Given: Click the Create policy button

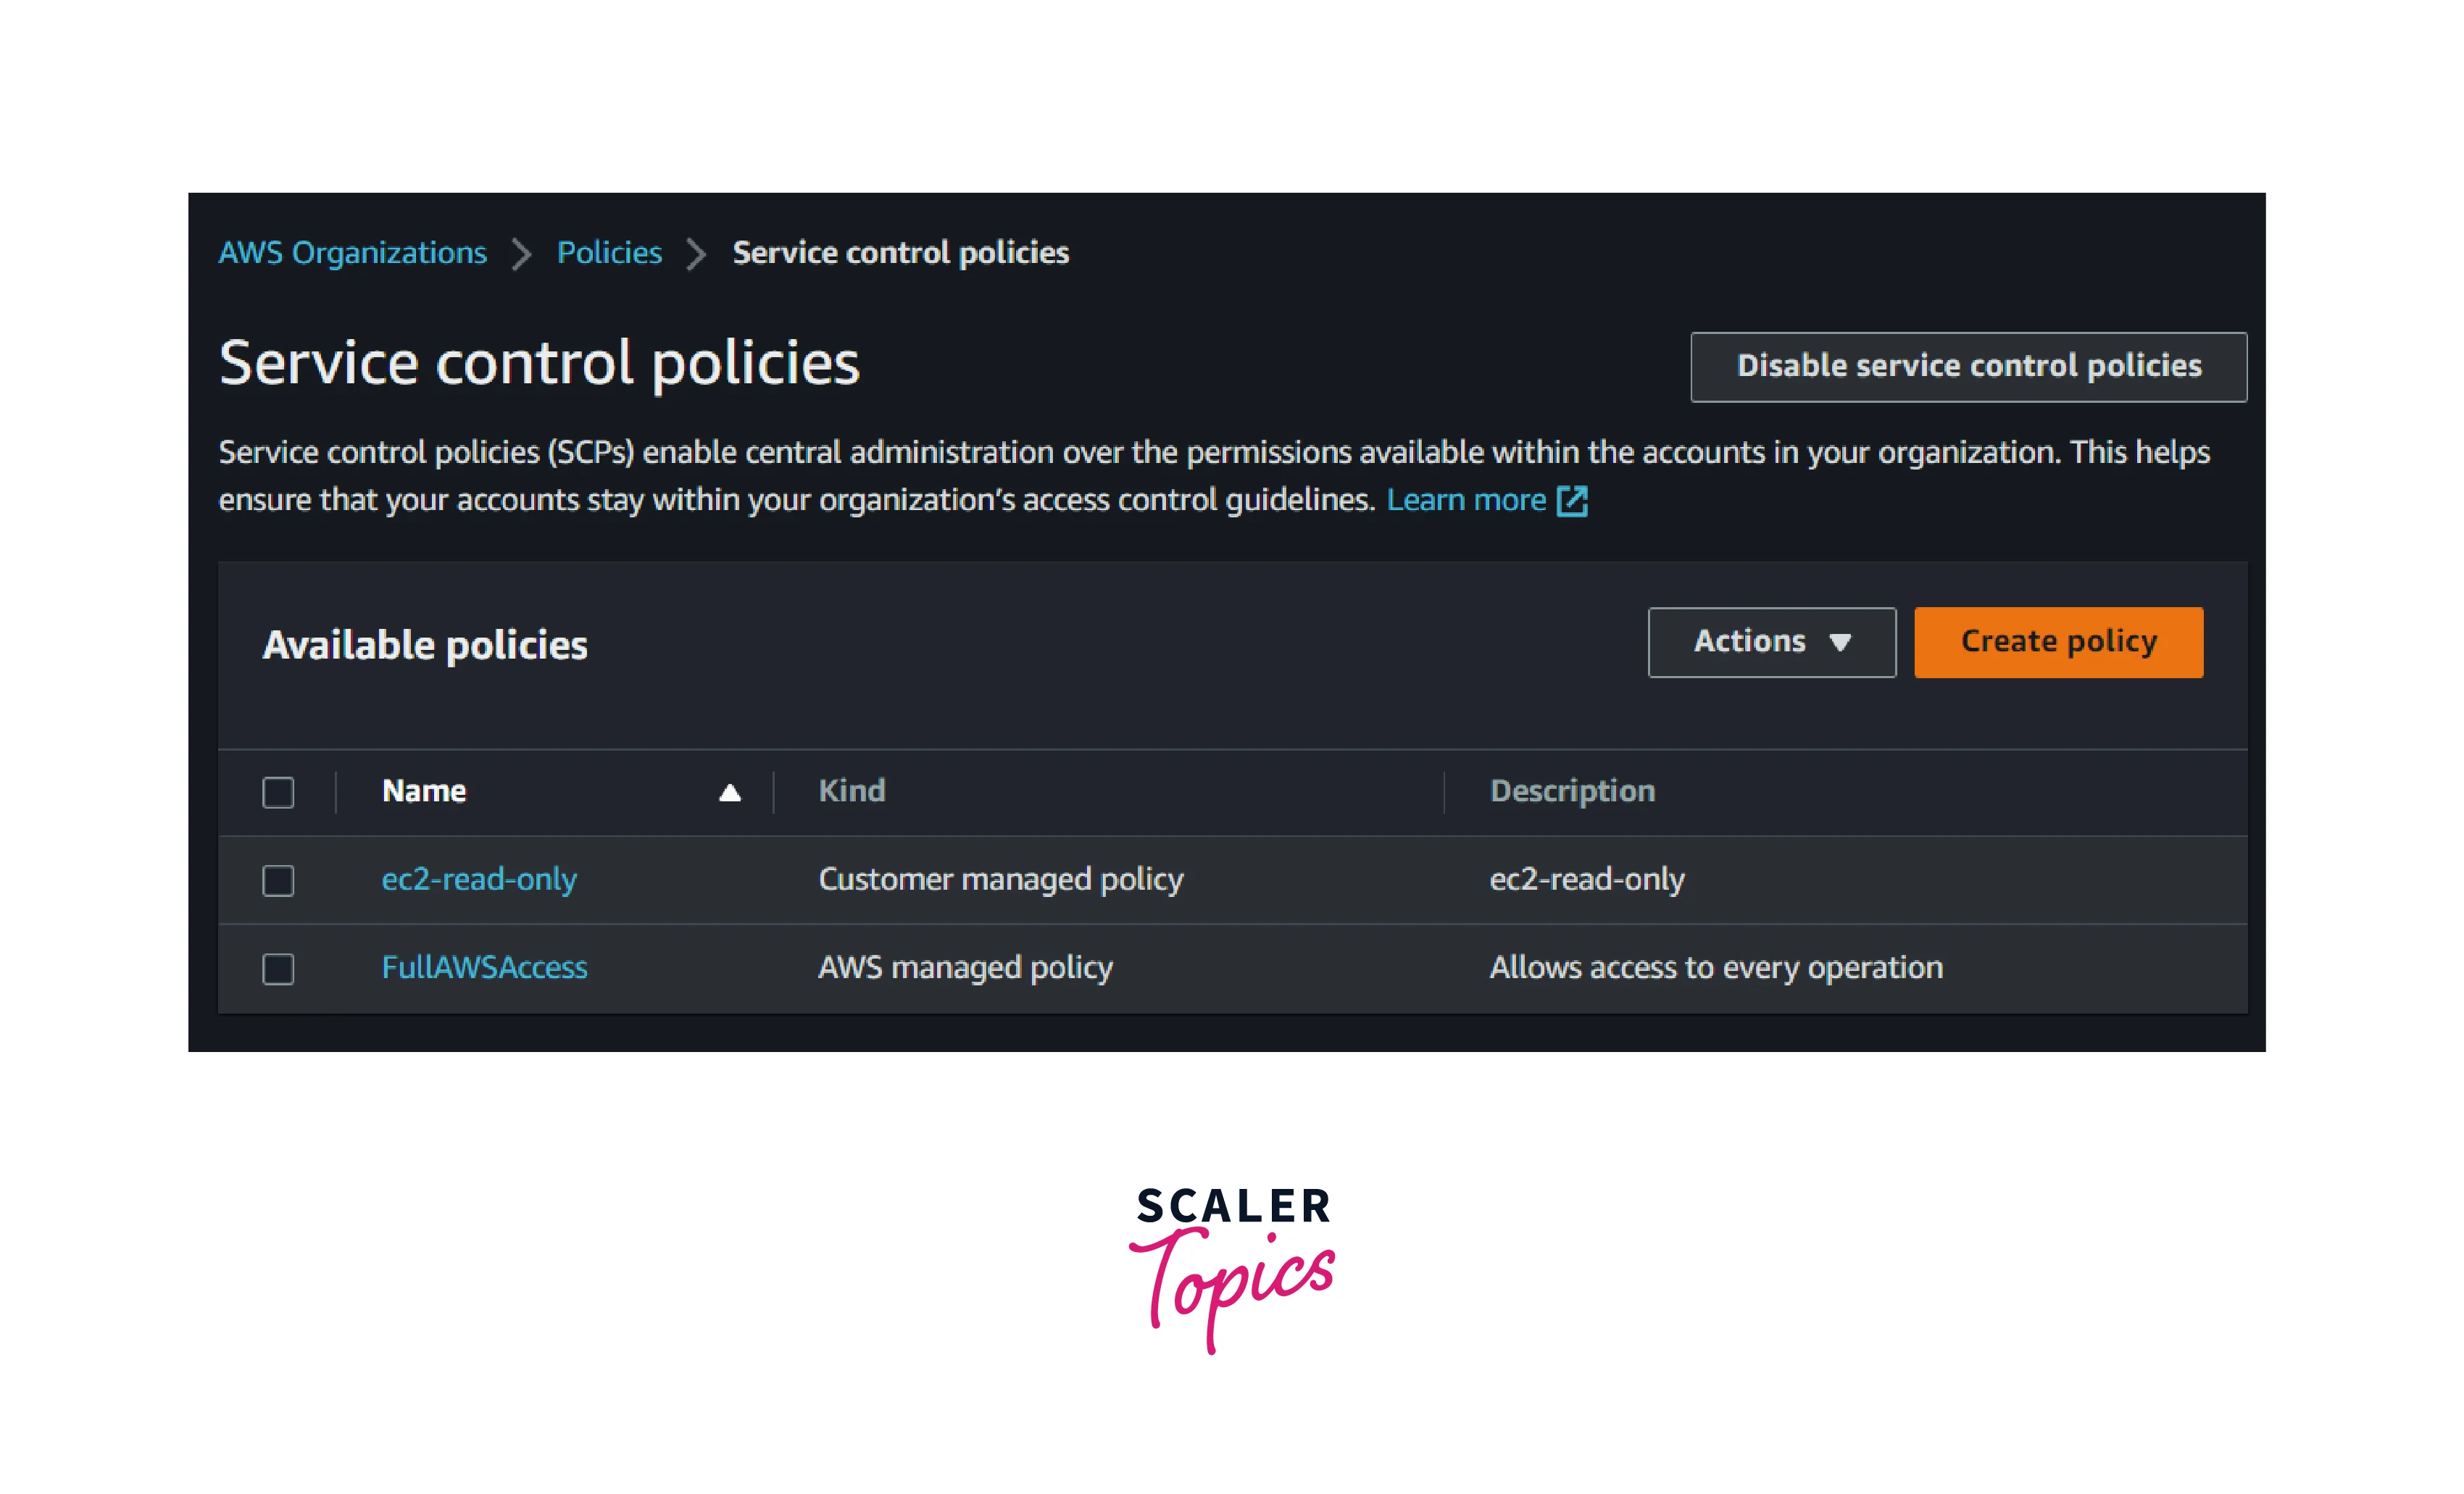Looking at the screenshot, I should [x=2058, y=642].
